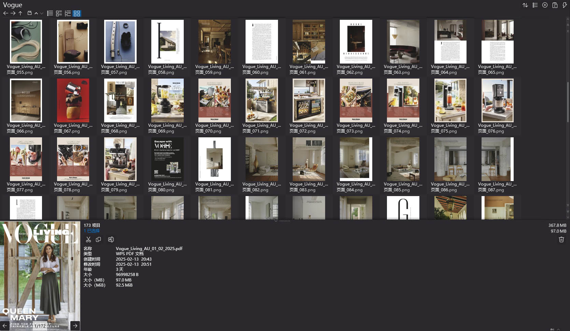This screenshot has height=331, width=570.
Task: Click the lightning quick-actions icon
Action: point(564,5)
